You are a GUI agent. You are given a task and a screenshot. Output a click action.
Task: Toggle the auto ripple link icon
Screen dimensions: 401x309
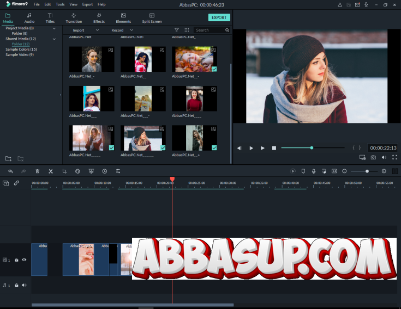tap(16, 183)
